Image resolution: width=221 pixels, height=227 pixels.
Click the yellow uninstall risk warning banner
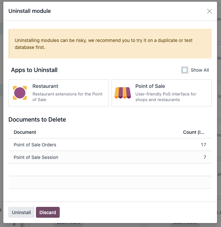tap(110, 44)
